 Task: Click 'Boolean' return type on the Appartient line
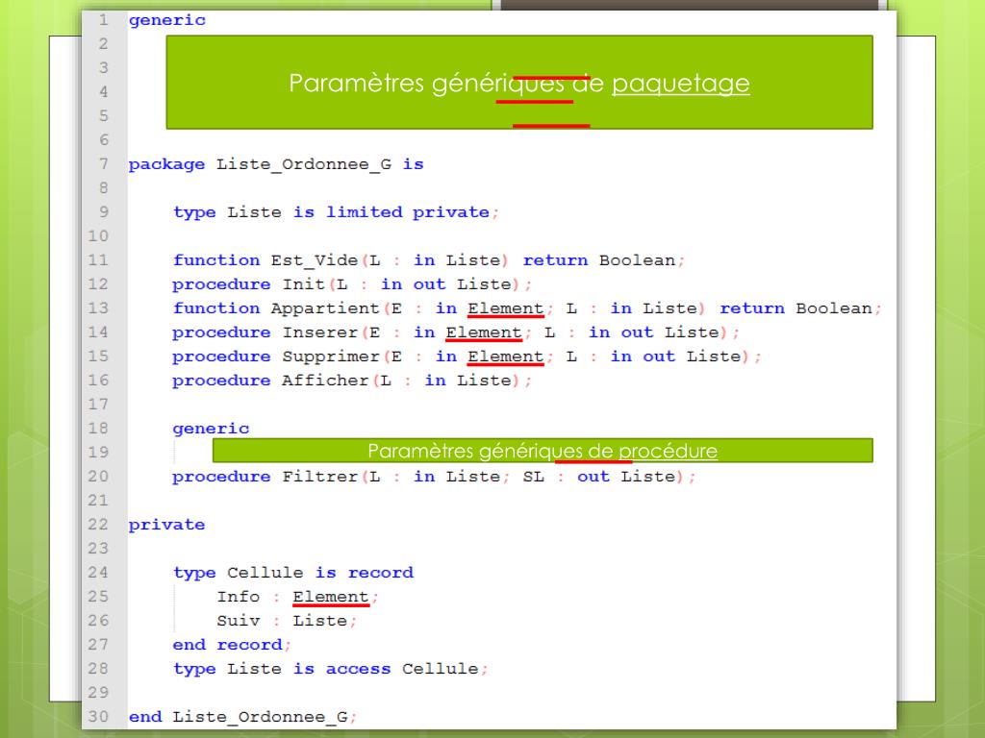click(x=834, y=308)
